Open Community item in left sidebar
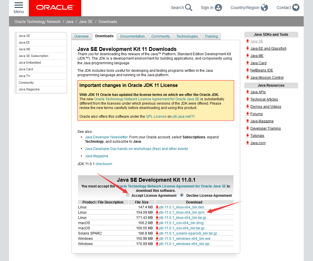Viewport: 313px width, 261px height. (x=41, y=83)
